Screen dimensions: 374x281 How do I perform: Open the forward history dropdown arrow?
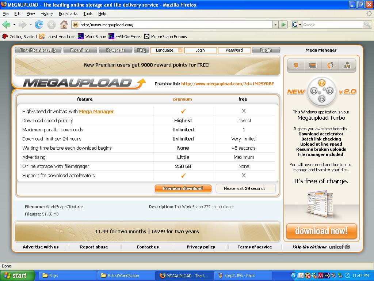point(31,25)
